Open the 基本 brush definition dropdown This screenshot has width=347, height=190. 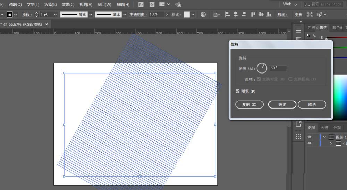tap(125, 15)
